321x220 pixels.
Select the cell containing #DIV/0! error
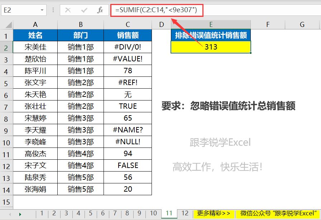coord(128,47)
